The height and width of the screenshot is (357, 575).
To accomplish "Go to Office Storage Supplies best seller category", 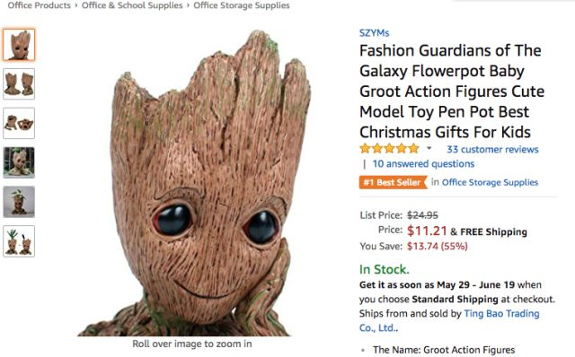I will [490, 182].
